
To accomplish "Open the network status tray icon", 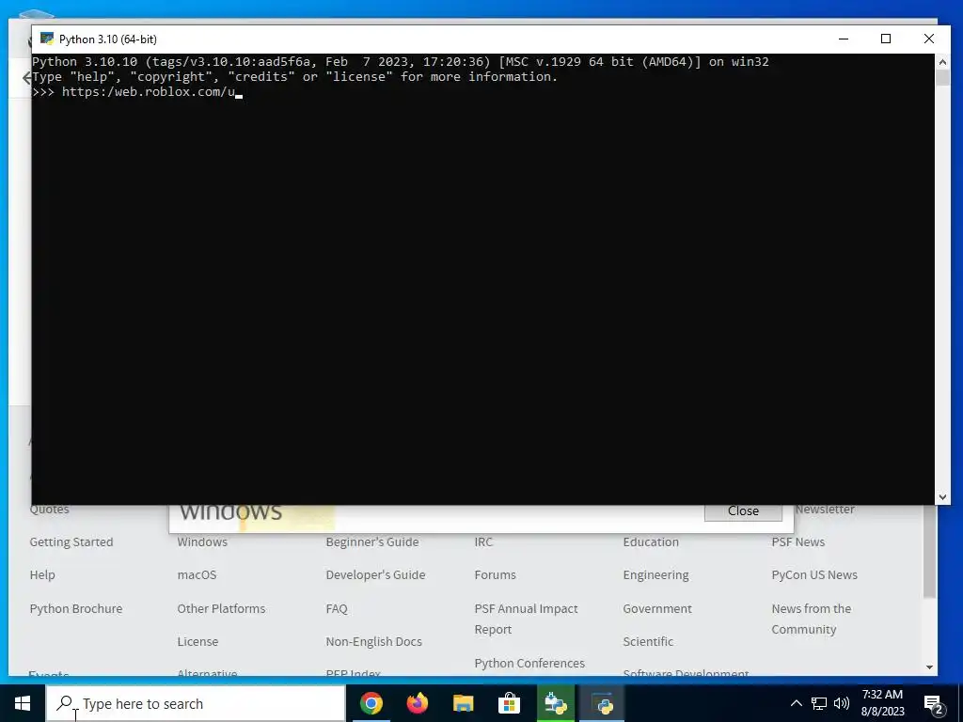I will click(819, 703).
